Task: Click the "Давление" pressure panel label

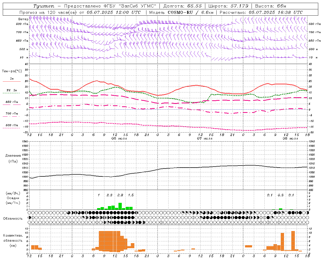Action: point(13,156)
